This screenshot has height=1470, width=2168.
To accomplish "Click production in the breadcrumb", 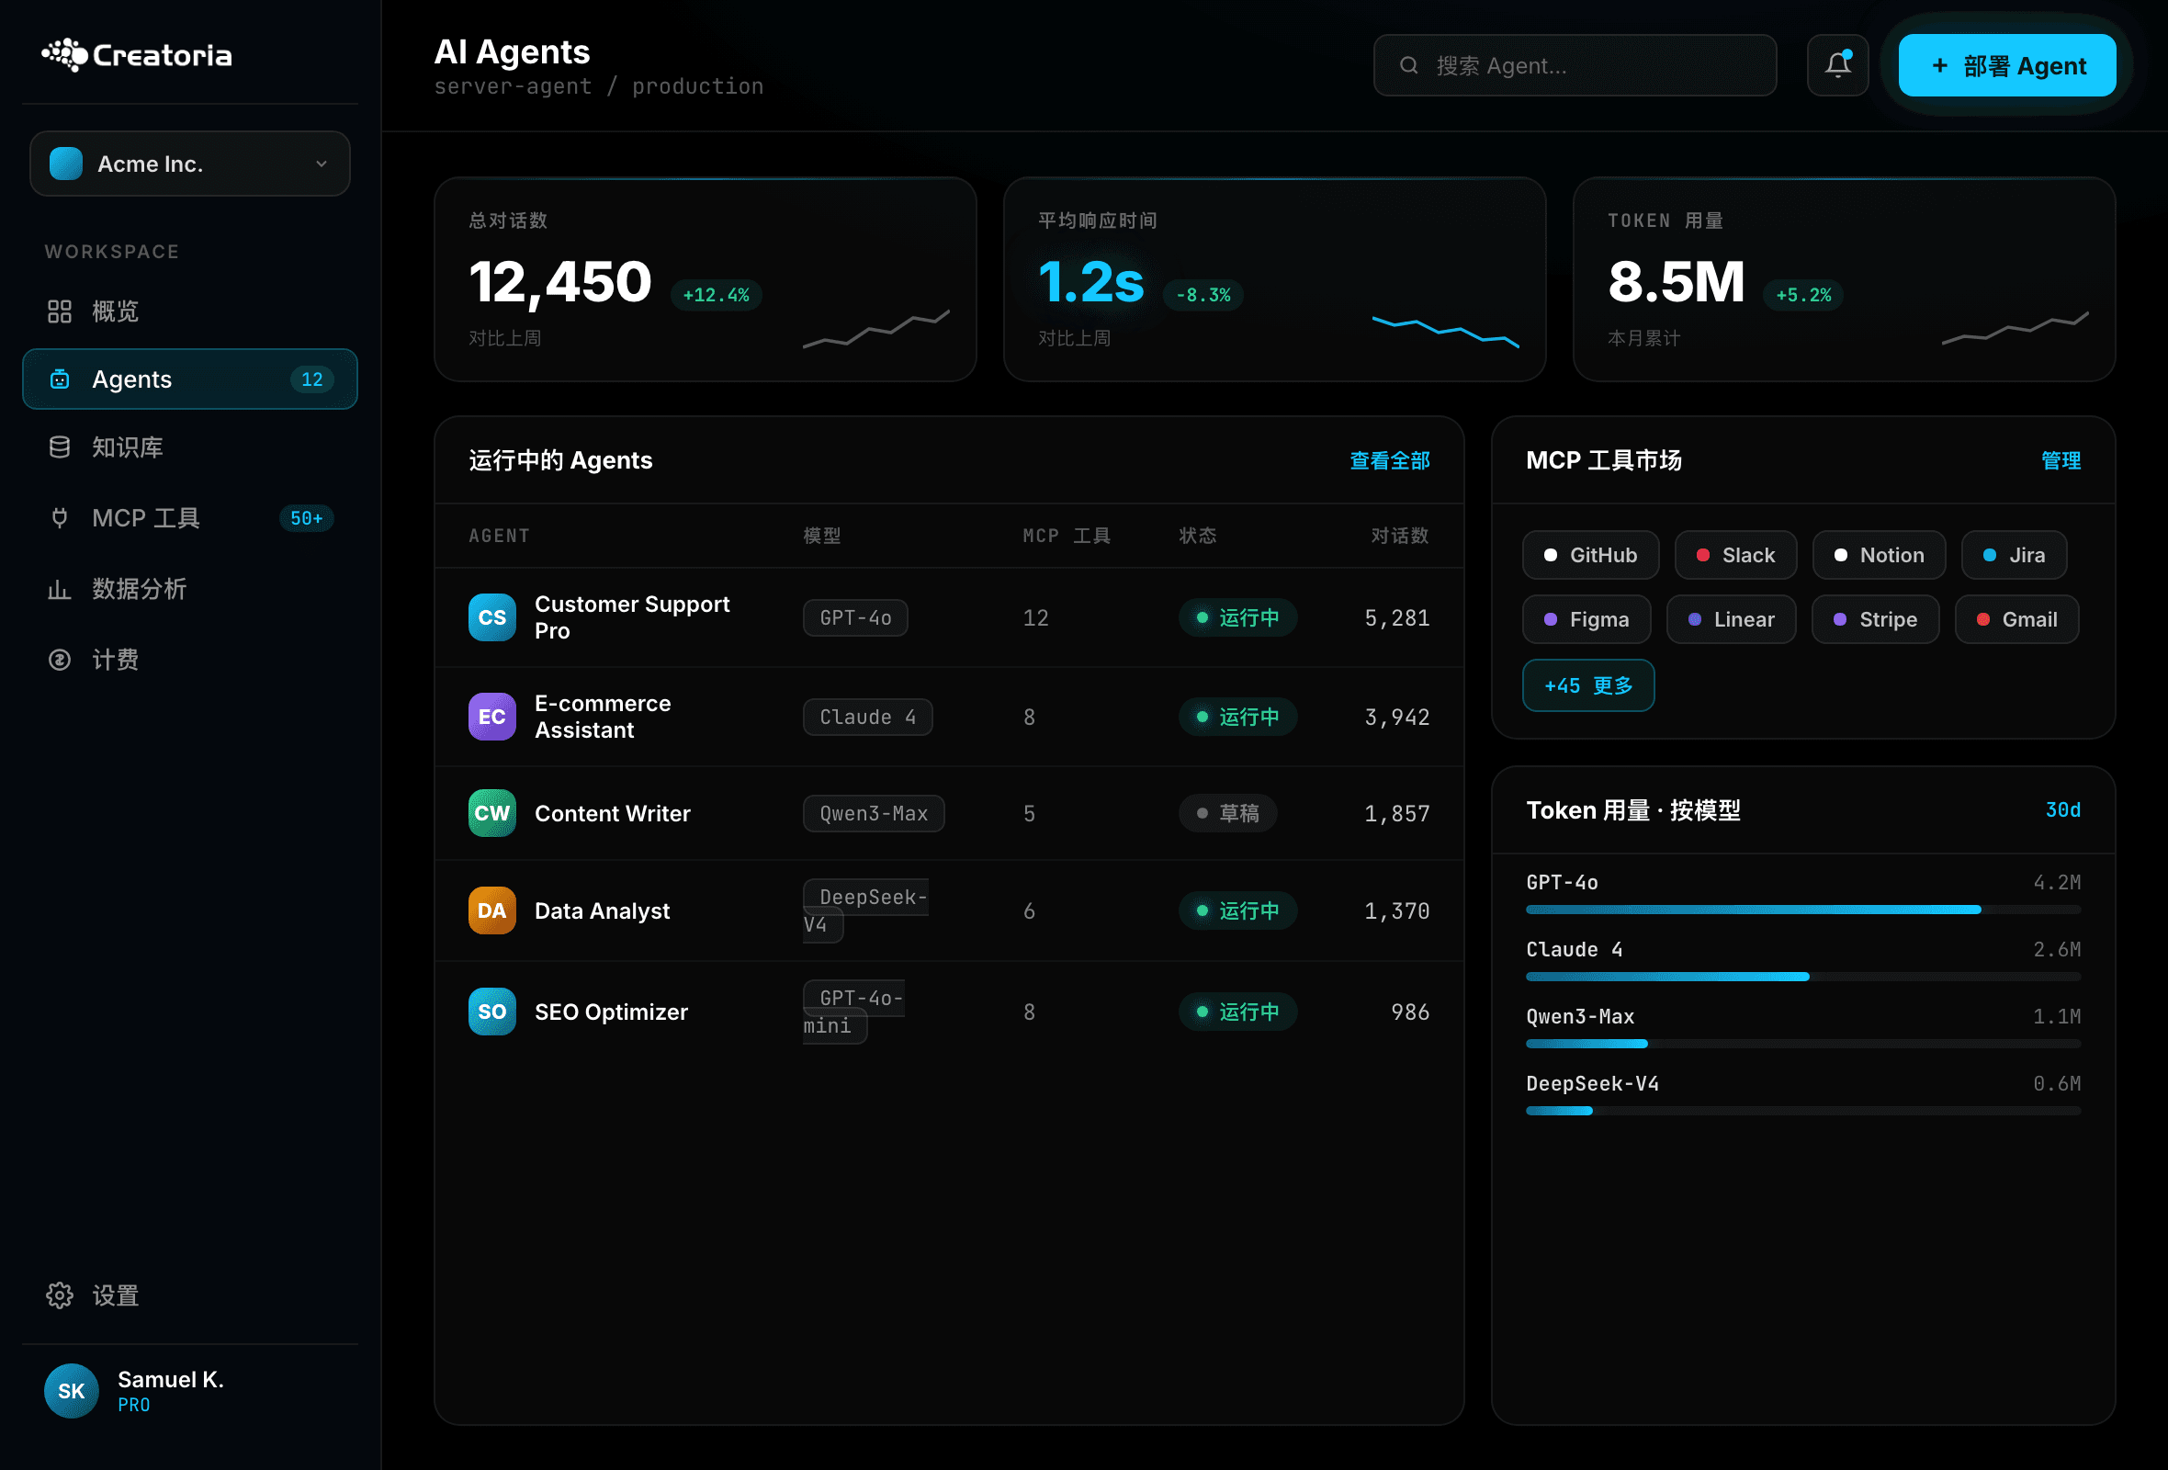I will pyautogui.click(x=697, y=85).
